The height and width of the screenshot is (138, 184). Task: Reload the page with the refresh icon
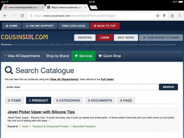pos(22,16)
